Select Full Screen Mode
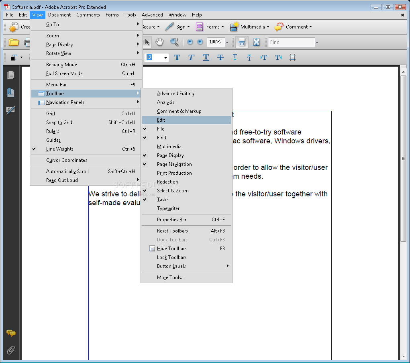The image size is (410, 363). [x=86, y=73]
